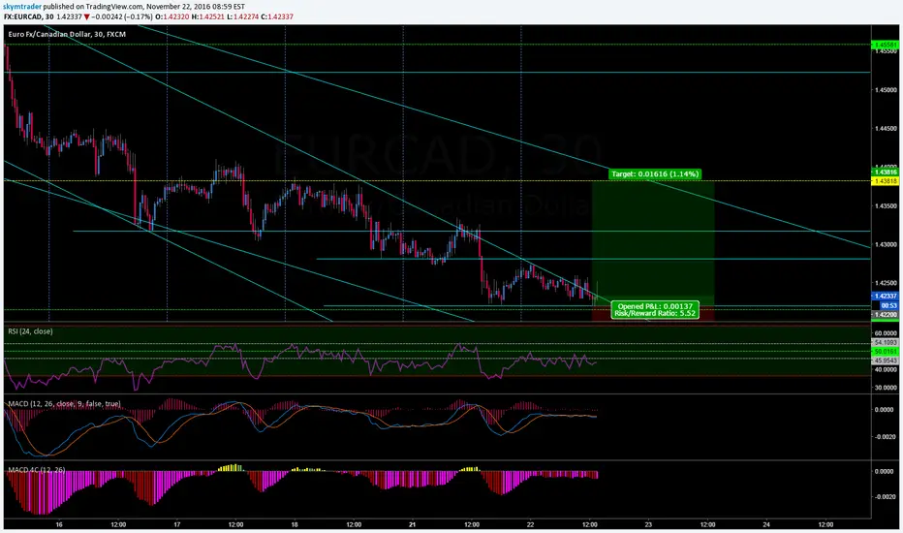The image size is (903, 533).
Task: Click the 1.42500 price axis value
Action: pos(887,283)
